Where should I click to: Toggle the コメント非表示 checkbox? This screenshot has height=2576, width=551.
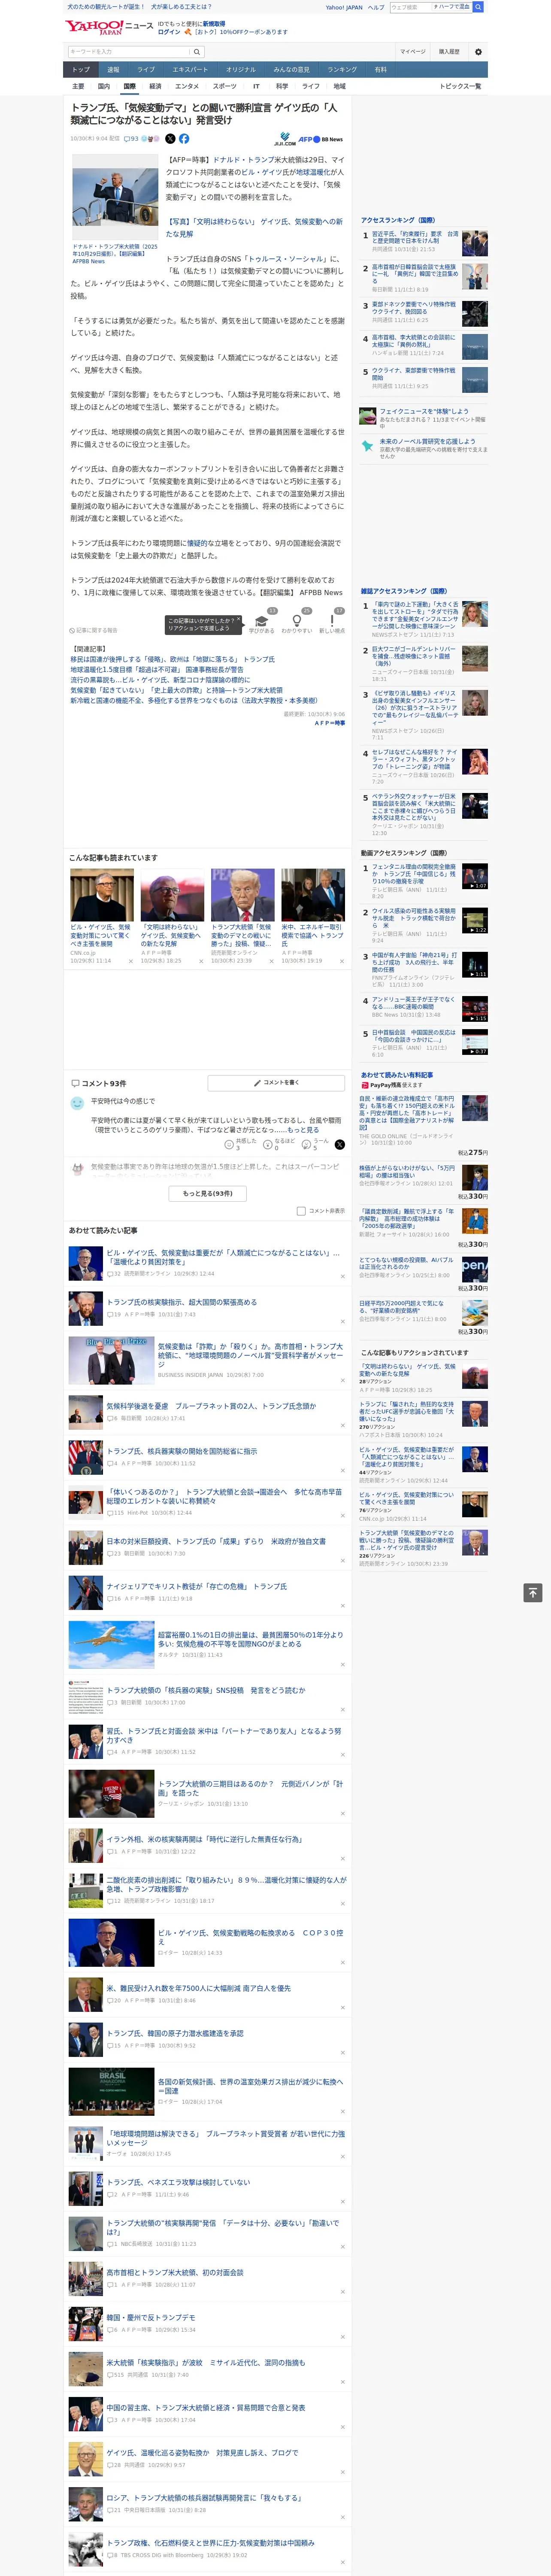(301, 1211)
